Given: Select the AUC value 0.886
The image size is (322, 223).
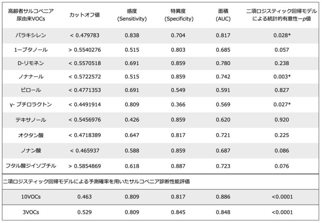Looking at the screenshot, I should point(223,197).
